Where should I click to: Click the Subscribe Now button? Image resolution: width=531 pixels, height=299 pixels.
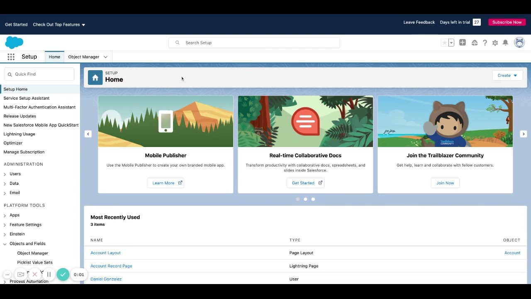point(507,22)
